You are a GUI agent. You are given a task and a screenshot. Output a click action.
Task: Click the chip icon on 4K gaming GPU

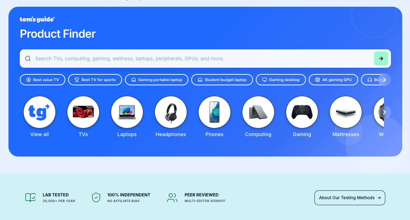tap(318, 80)
